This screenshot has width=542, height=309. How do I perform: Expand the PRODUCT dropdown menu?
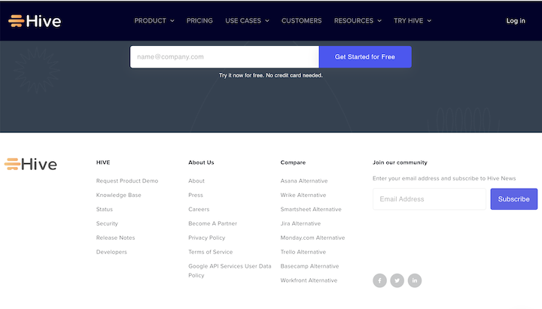(154, 21)
